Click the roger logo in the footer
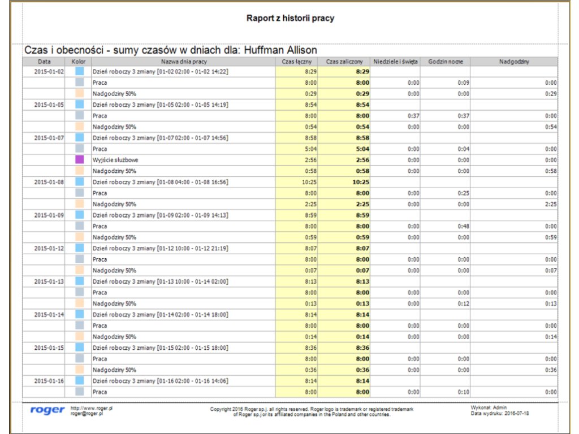Viewport: 579px width, 434px height. tap(47, 410)
